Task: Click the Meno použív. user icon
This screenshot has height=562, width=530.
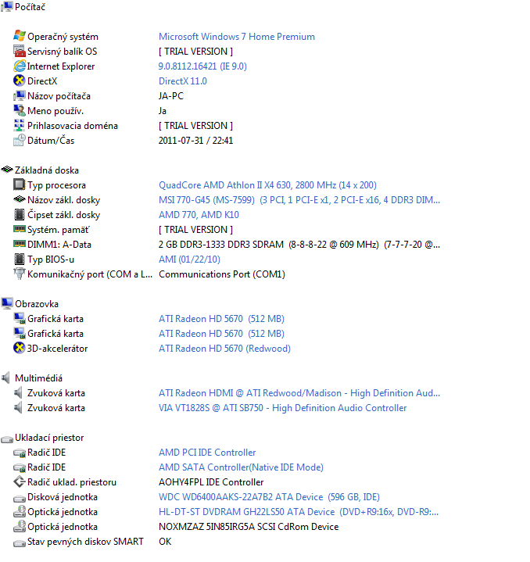Action: pos(20,111)
